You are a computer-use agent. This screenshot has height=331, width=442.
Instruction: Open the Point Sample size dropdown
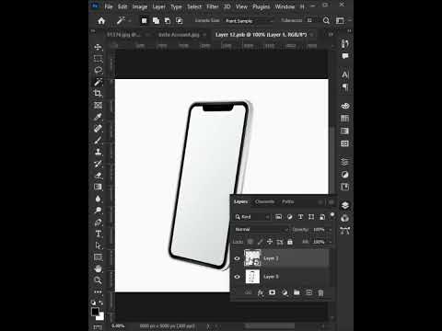tap(250, 21)
